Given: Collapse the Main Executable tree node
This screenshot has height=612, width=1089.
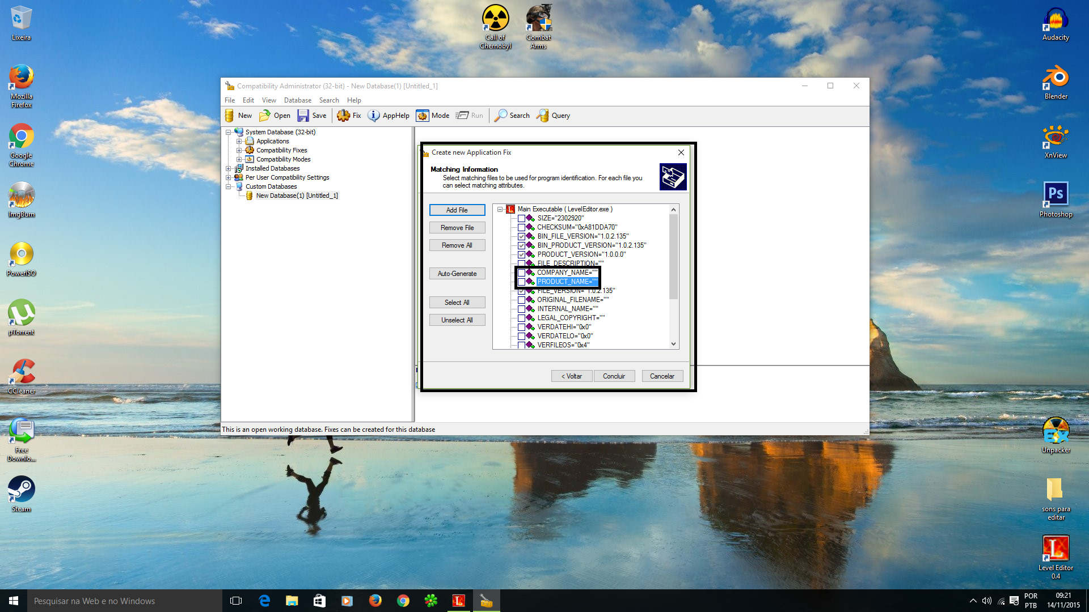Looking at the screenshot, I should [x=500, y=209].
